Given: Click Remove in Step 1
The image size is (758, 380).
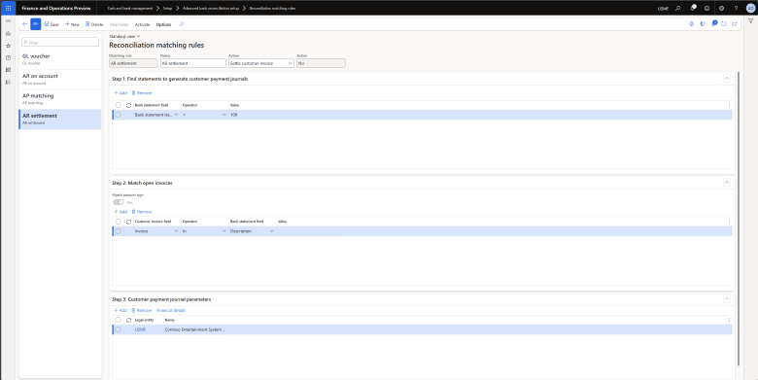Looking at the screenshot, I should click(x=142, y=93).
